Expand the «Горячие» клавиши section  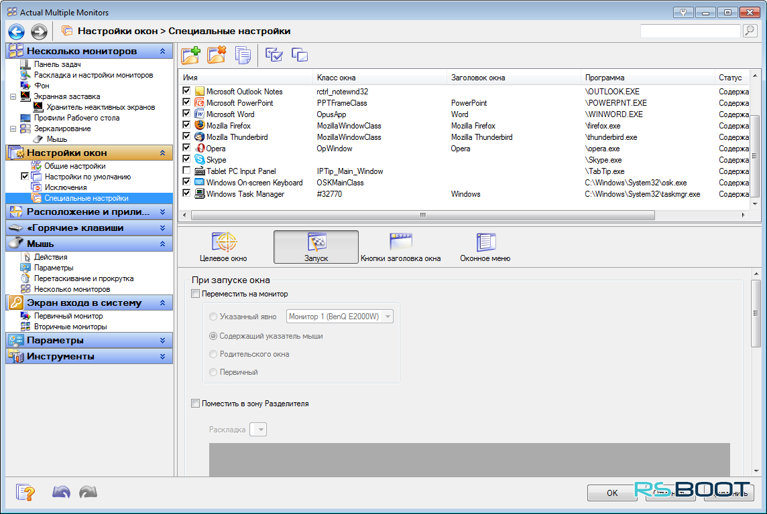click(x=162, y=228)
